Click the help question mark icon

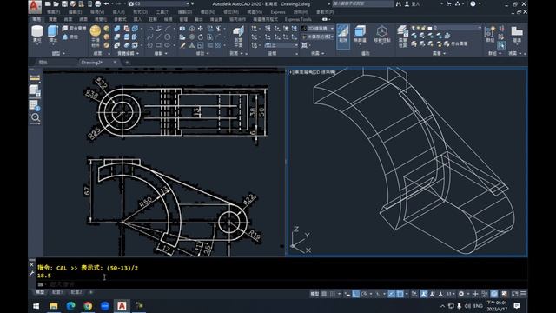coord(473,3)
